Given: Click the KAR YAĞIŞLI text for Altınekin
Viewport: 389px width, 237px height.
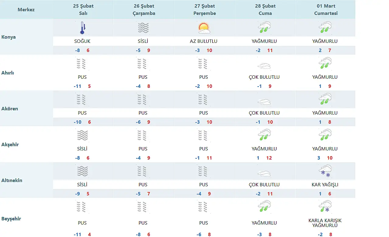Looking at the screenshot, I should (325, 185).
